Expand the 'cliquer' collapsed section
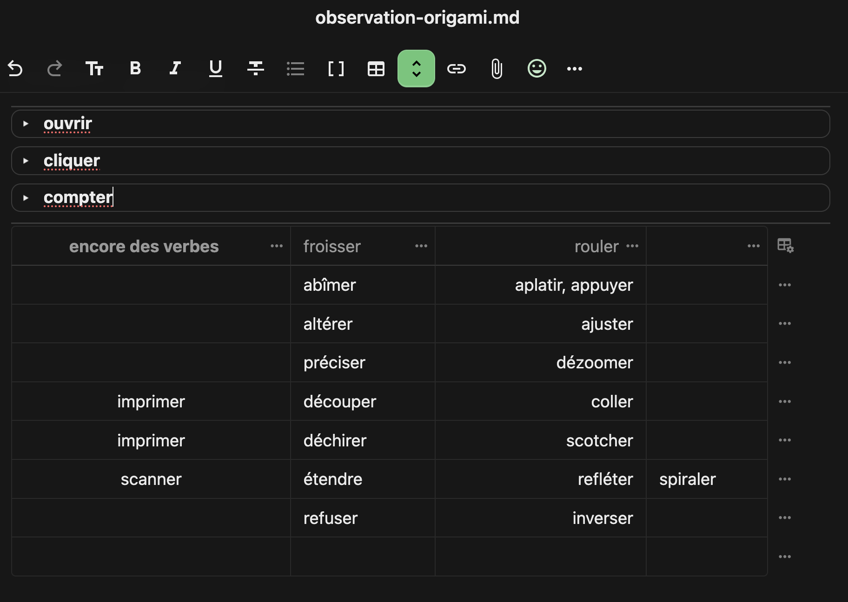Viewport: 848px width, 602px height. point(26,161)
